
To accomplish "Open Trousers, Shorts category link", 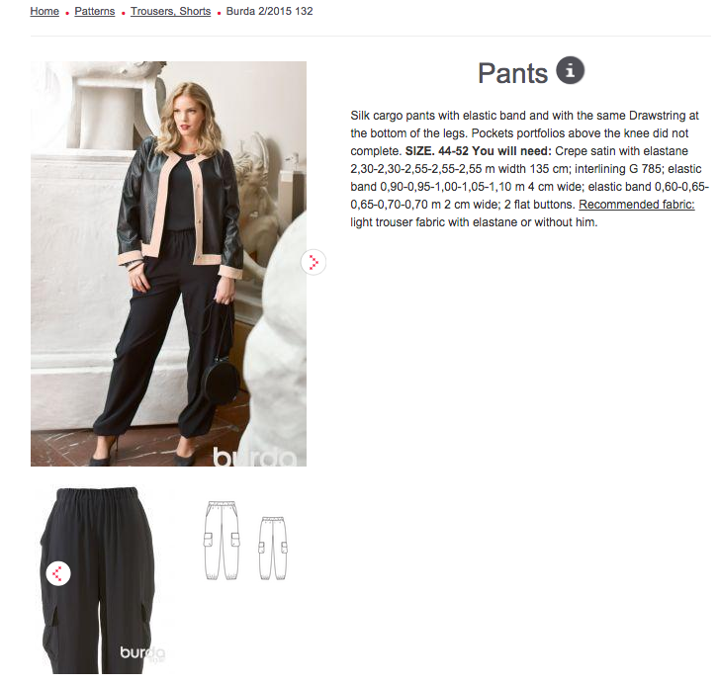I will [170, 11].
